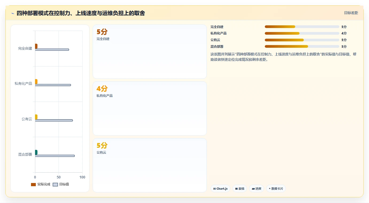Click the 私有化产品 chart axis label
Image resolution: width=369 pixels, height=203 pixels.
click(x=23, y=84)
